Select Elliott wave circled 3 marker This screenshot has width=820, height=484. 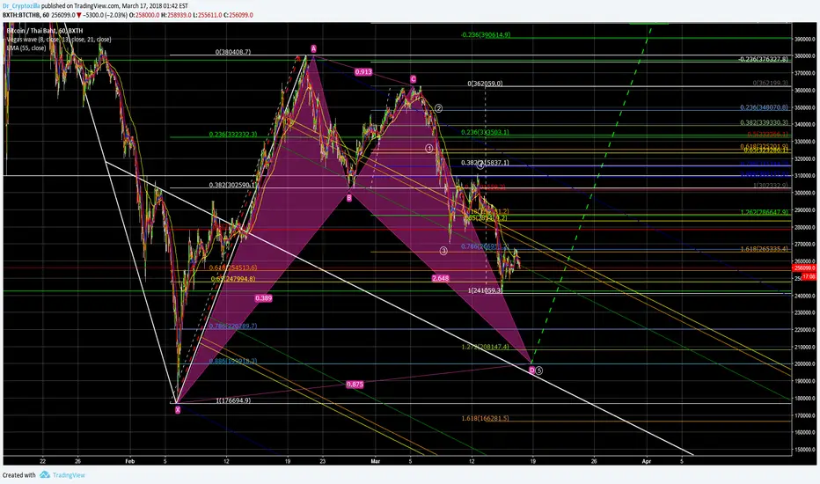coord(443,251)
